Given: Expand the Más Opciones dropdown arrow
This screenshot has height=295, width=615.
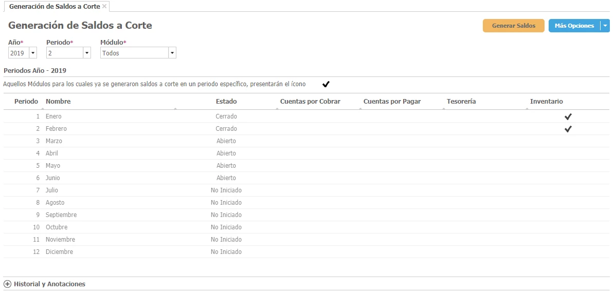Looking at the screenshot, I should [605, 26].
